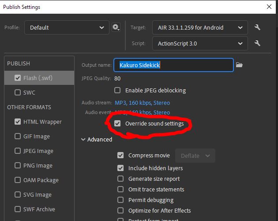Enable PNG Image format checkbox
This screenshot has width=278, height=221.
(18, 165)
